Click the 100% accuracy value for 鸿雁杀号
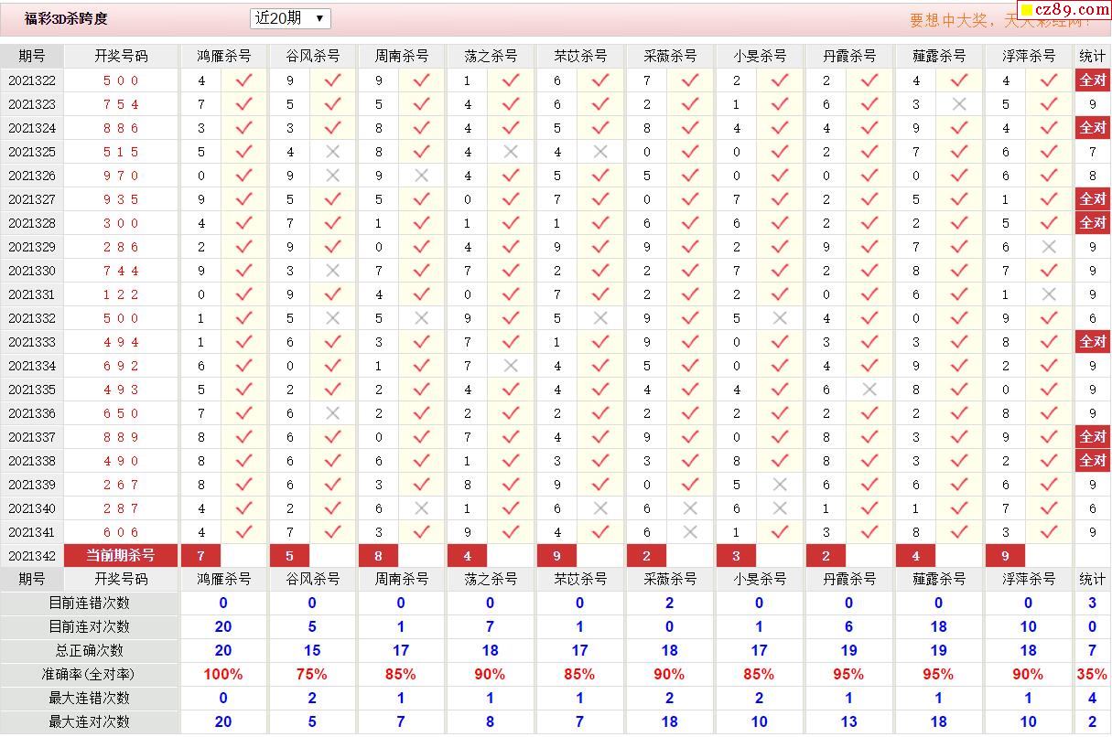 coord(223,674)
